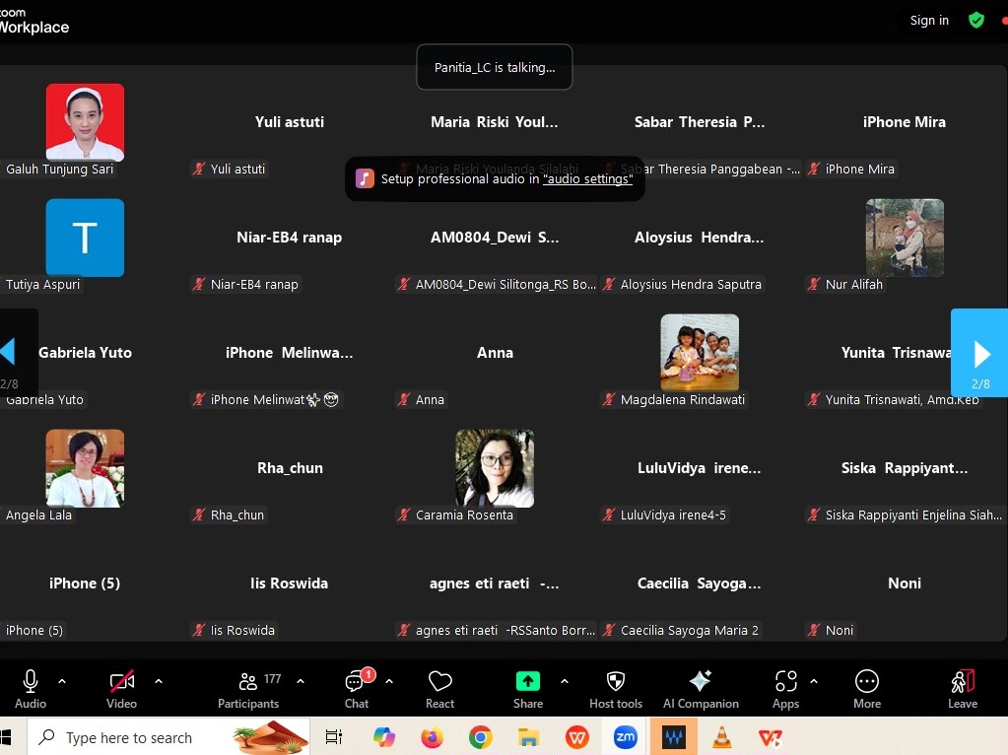
Task: Toggle the microphone Audio button
Action: coord(31,682)
